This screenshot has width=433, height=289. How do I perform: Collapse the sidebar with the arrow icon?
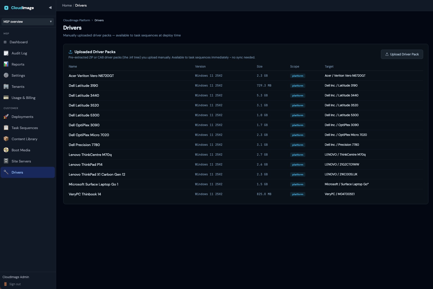(x=50, y=8)
